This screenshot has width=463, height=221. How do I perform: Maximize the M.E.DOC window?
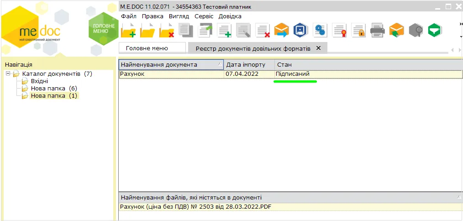[448, 6]
